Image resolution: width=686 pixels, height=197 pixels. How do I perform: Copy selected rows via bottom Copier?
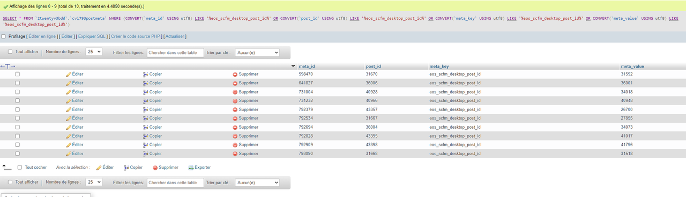133,168
